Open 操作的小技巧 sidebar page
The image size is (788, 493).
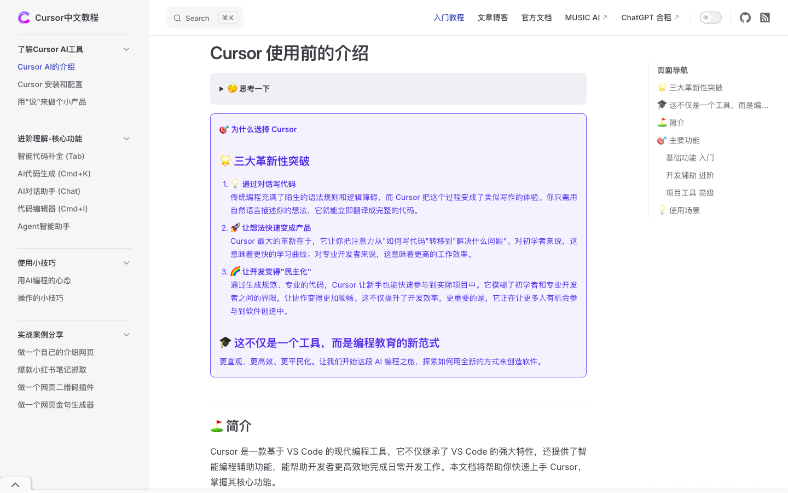coord(40,298)
